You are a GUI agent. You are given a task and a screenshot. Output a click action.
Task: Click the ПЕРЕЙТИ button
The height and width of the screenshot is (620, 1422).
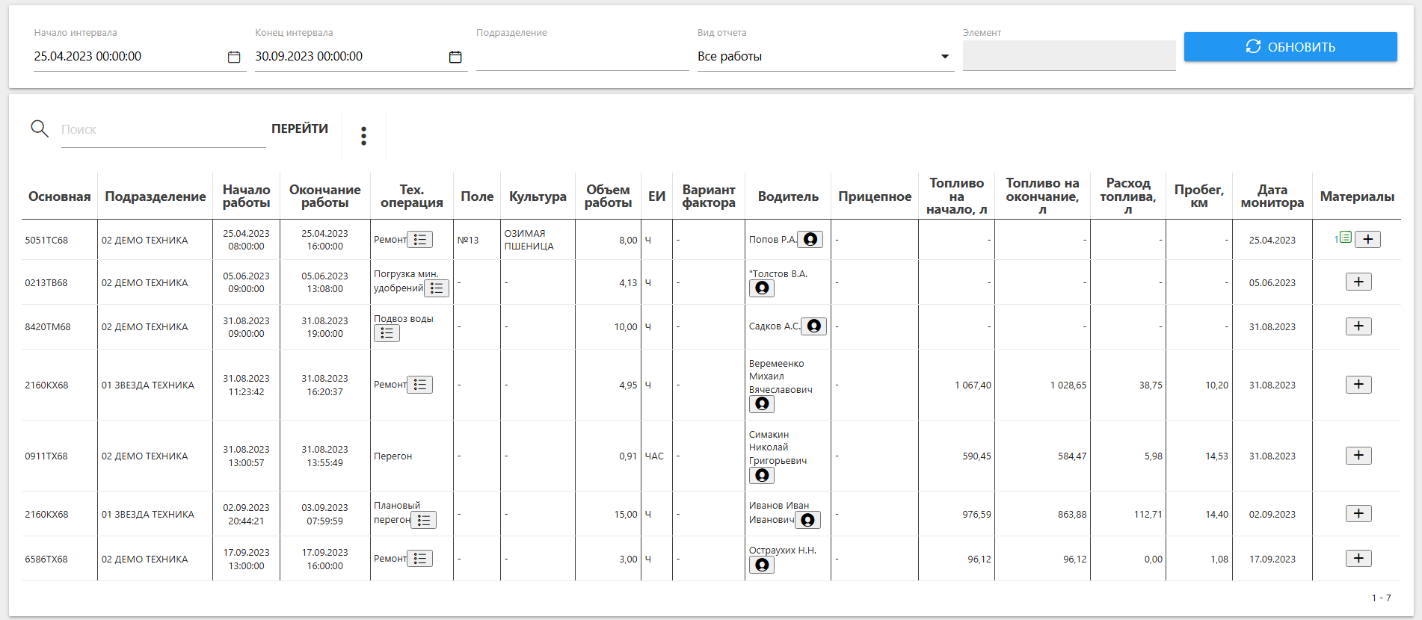point(299,128)
